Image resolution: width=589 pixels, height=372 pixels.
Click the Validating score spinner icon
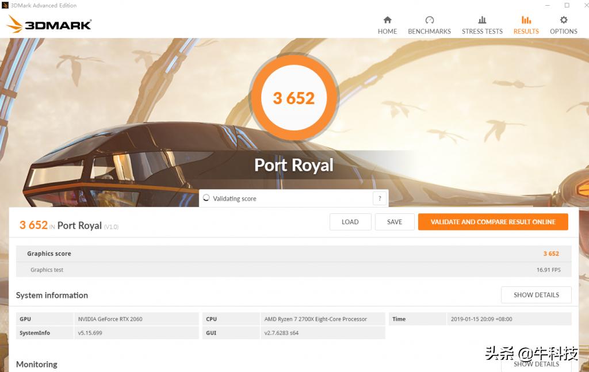point(206,198)
